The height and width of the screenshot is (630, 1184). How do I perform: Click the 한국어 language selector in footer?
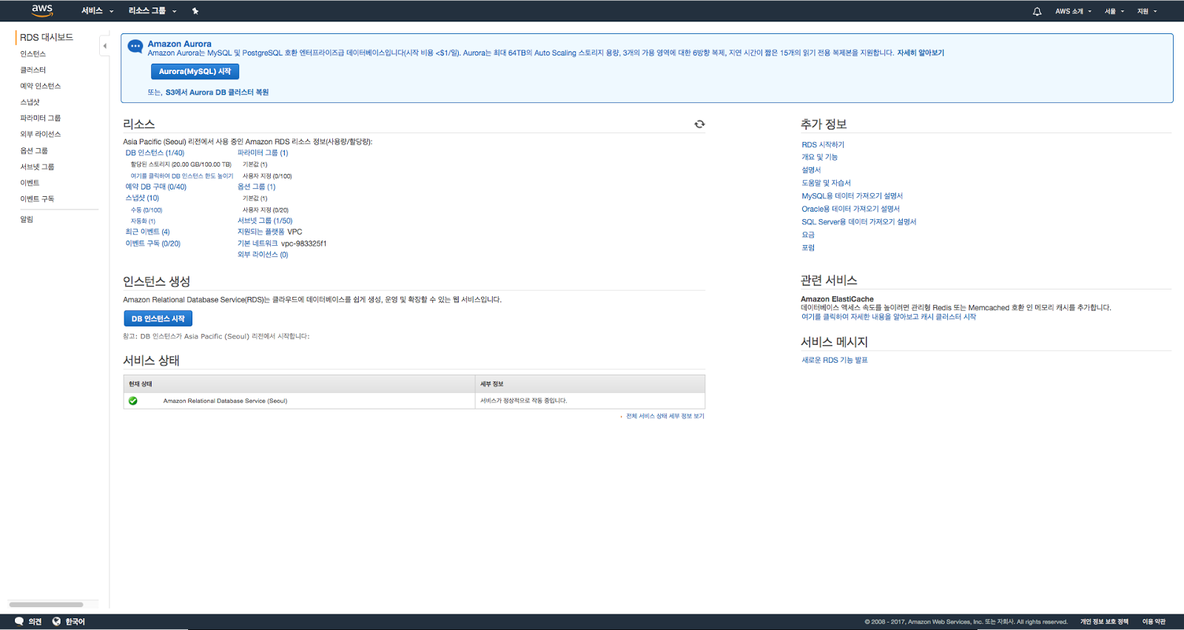(x=69, y=622)
